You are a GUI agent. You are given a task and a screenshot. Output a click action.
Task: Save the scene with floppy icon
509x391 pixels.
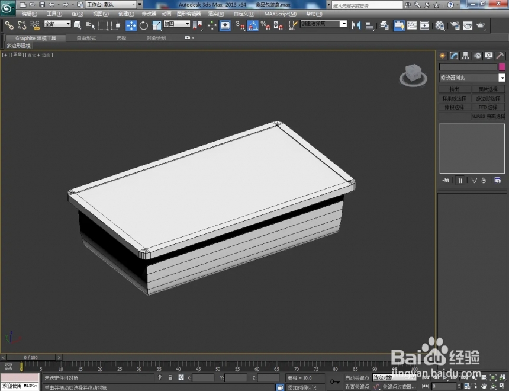tap(42, 5)
